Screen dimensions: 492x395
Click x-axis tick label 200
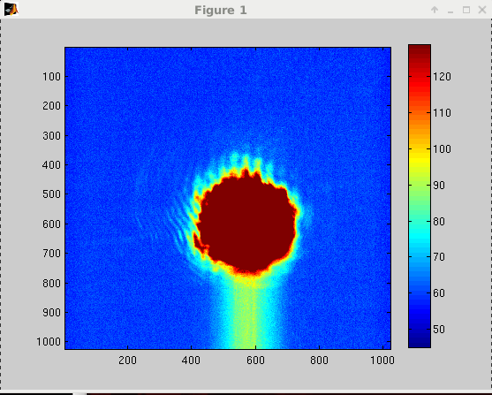(x=127, y=361)
